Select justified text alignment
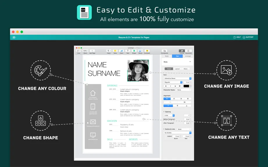The width and height of the screenshot is (268, 167). point(188,99)
